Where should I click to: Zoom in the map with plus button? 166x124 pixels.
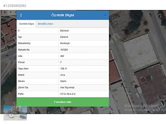[x=5, y=12]
